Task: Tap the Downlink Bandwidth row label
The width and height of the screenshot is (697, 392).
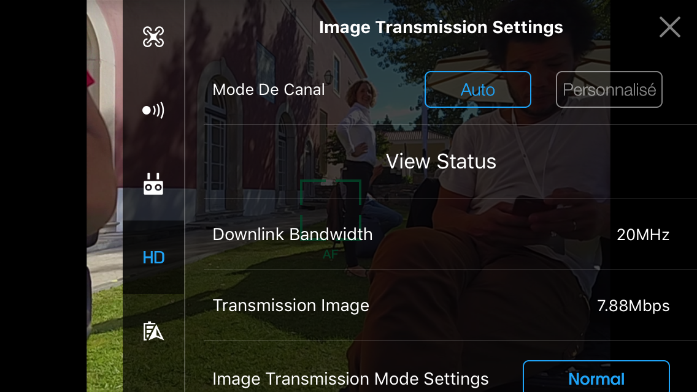Action: [x=293, y=235]
